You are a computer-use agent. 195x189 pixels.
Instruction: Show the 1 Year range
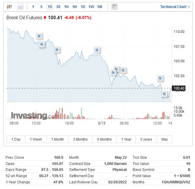point(126,139)
